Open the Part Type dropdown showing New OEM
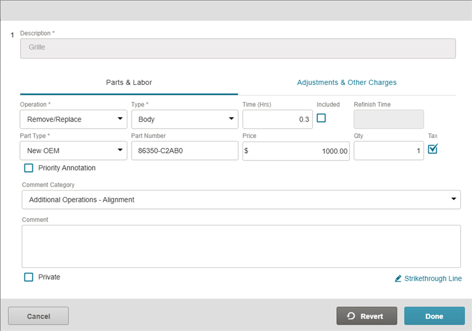The height and width of the screenshot is (331, 472). [73, 150]
